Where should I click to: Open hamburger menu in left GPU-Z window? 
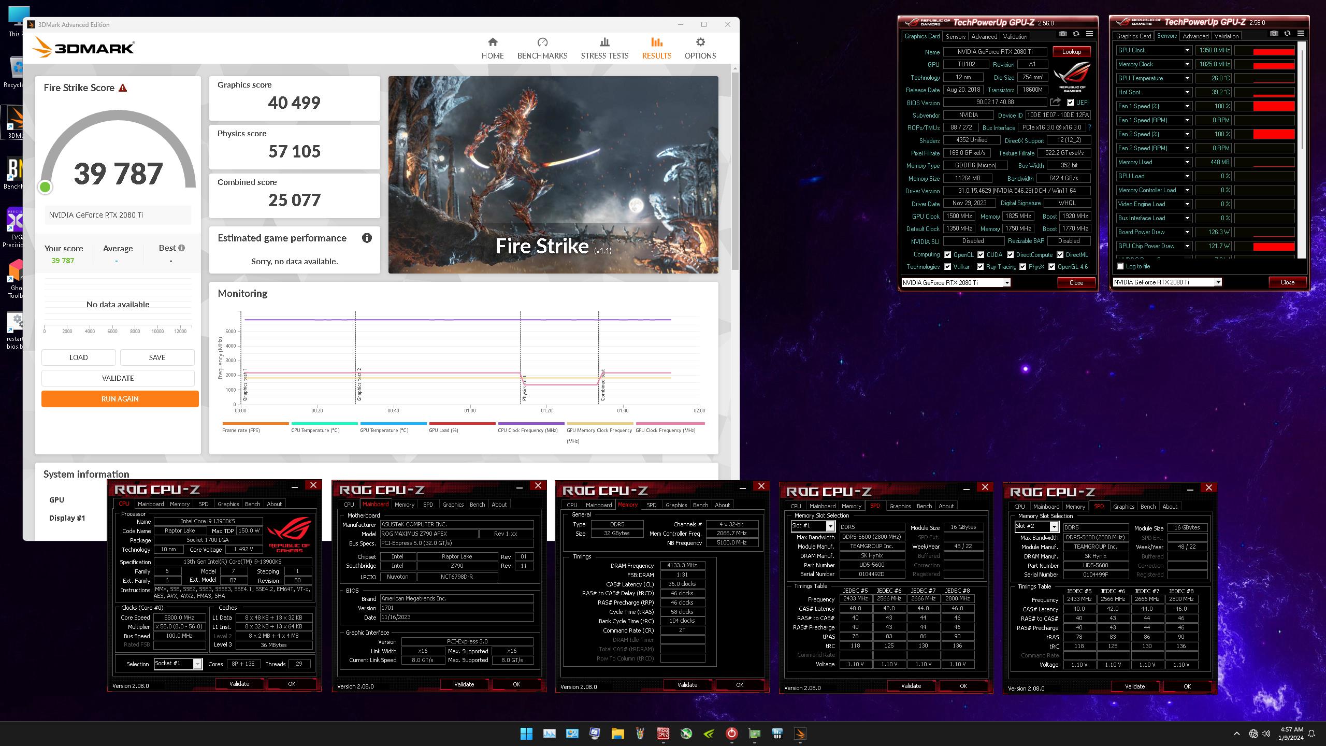[1089, 34]
